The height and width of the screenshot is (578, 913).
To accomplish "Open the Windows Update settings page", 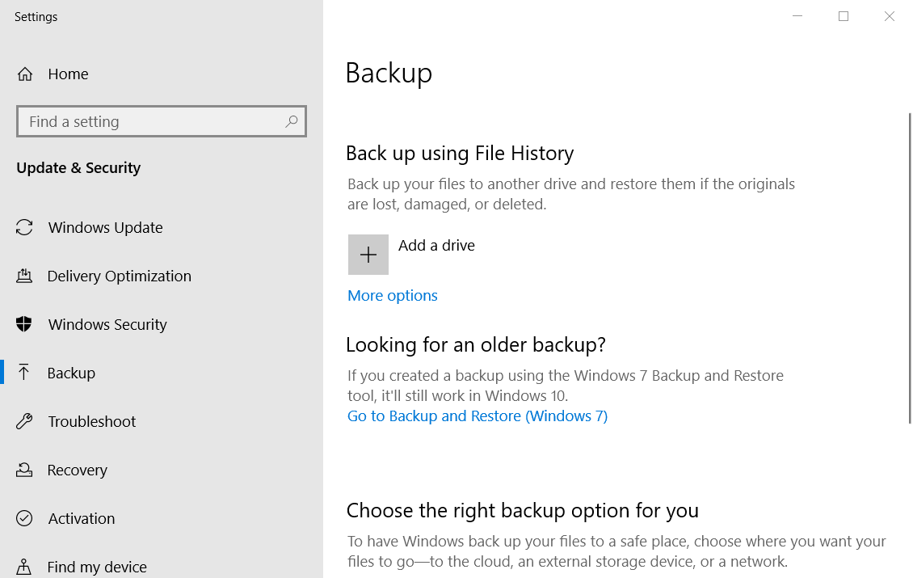I will 105,228.
